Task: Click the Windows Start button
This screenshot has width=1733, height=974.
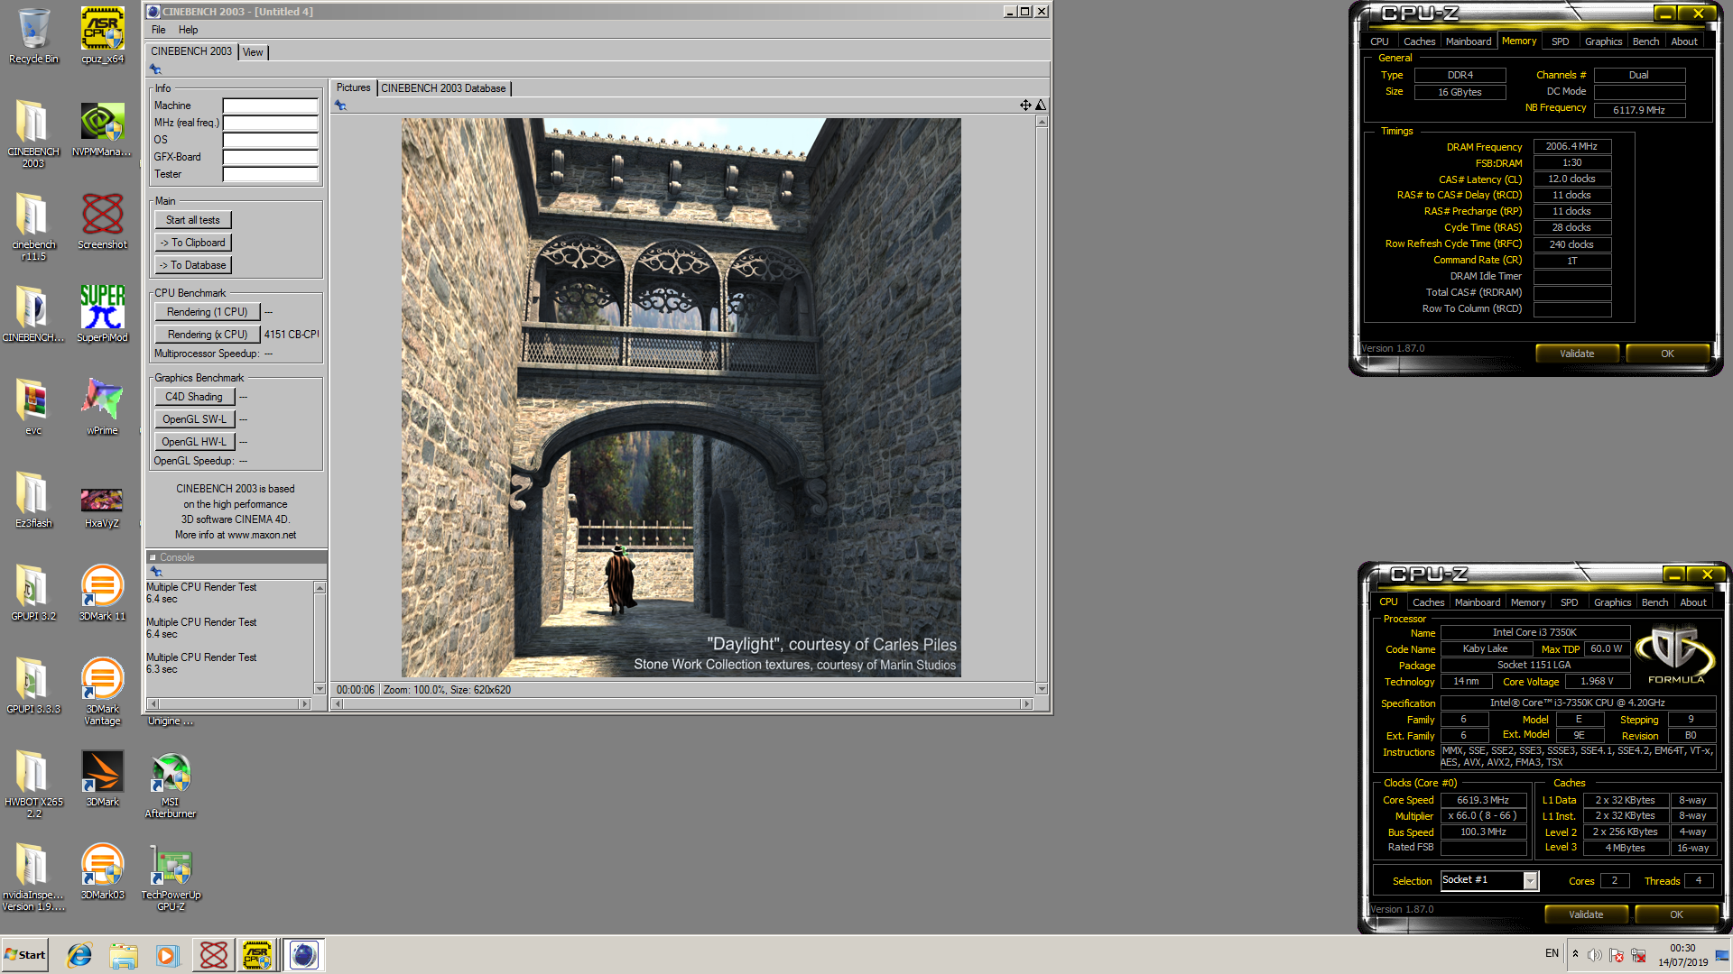Action: [x=25, y=955]
